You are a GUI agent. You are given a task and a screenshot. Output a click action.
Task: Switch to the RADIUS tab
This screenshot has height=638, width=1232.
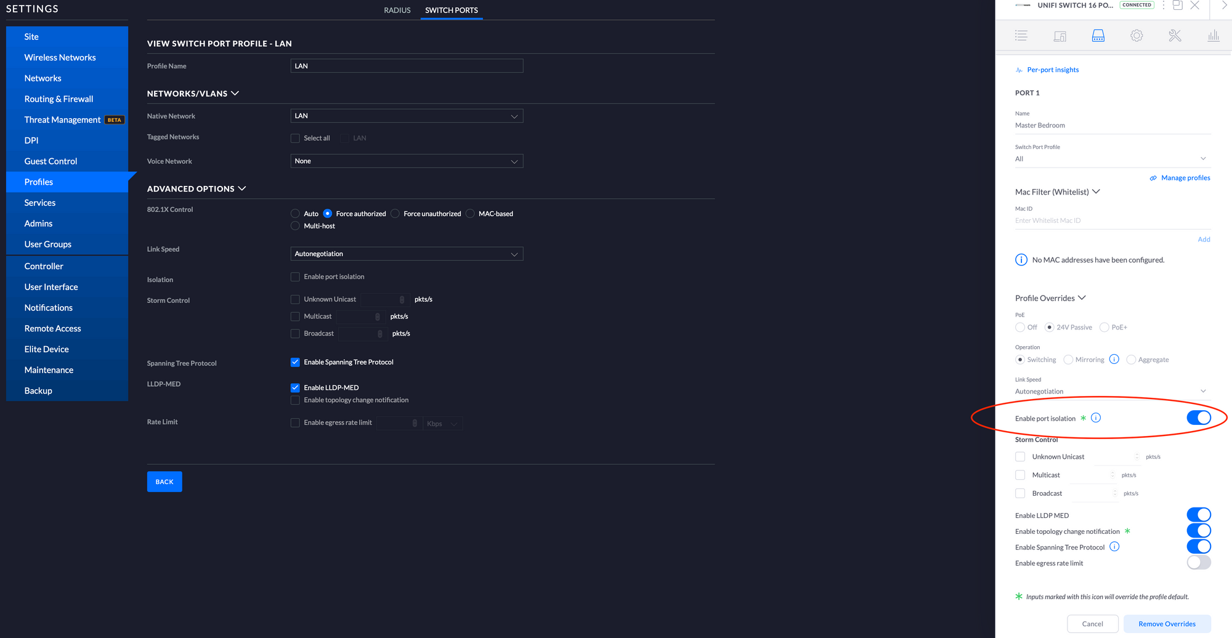(x=397, y=10)
